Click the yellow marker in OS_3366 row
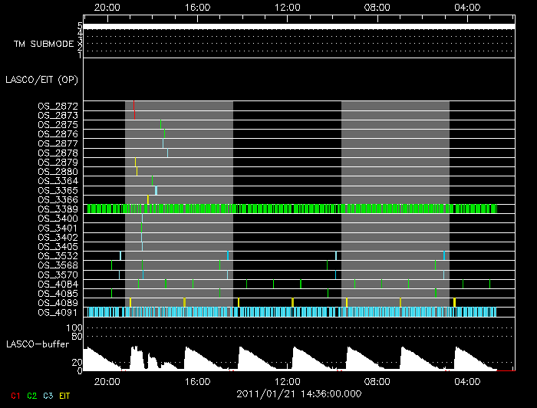The width and height of the screenshot is (537, 408). click(x=148, y=199)
